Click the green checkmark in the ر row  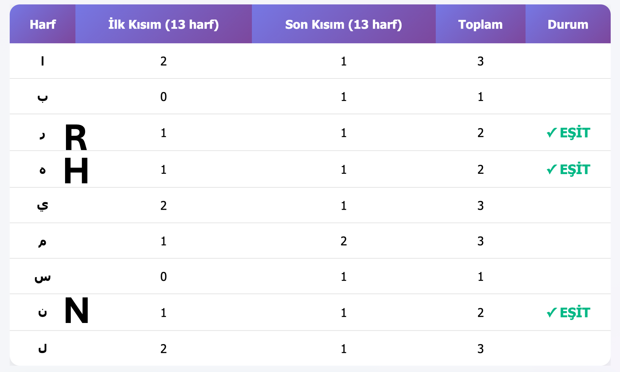[x=551, y=133]
